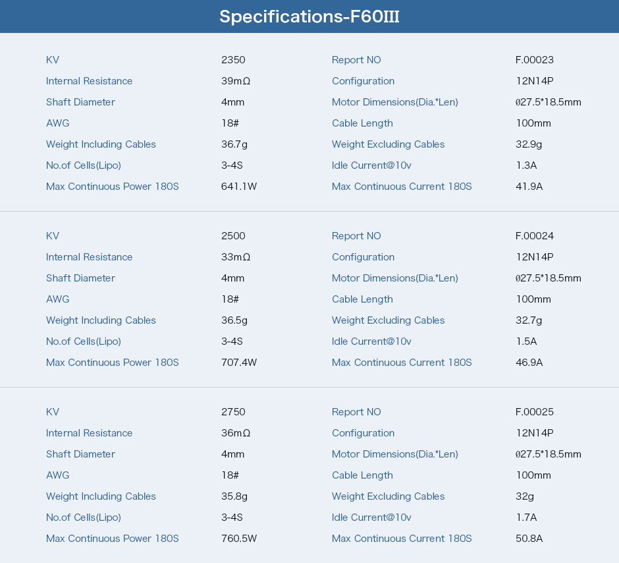The image size is (619, 563).
Task: Click report number F.00024
Action: [x=535, y=236]
